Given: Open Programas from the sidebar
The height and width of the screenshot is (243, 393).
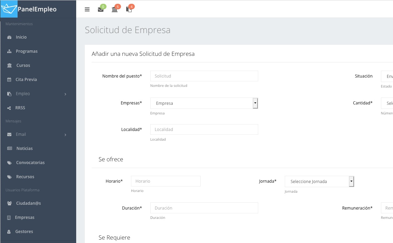Looking at the screenshot, I should click(x=27, y=51).
